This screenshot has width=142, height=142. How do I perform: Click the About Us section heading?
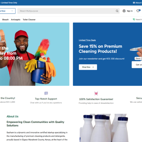pyautogui.click(x=12, y=116)
